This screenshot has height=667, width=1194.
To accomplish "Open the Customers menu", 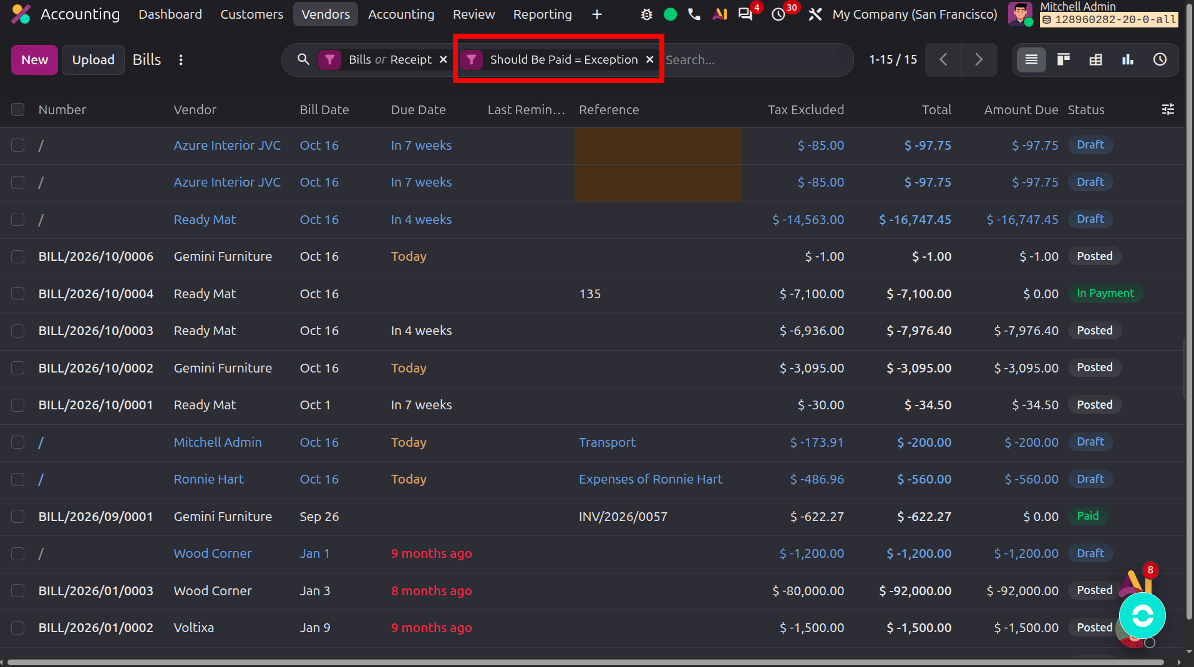I will click(x=251, y=14).
